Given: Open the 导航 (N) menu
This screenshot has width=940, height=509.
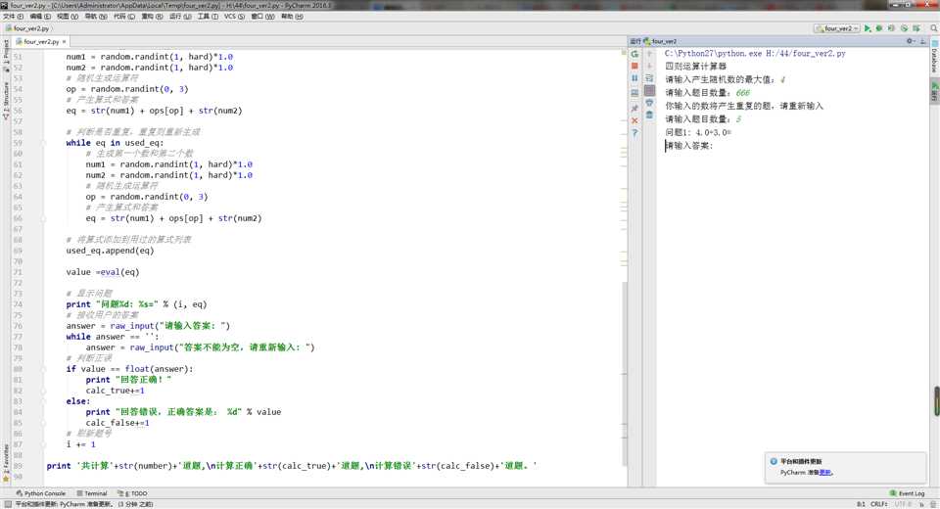Looking at the screenshot, I should [x=95, y=17].
